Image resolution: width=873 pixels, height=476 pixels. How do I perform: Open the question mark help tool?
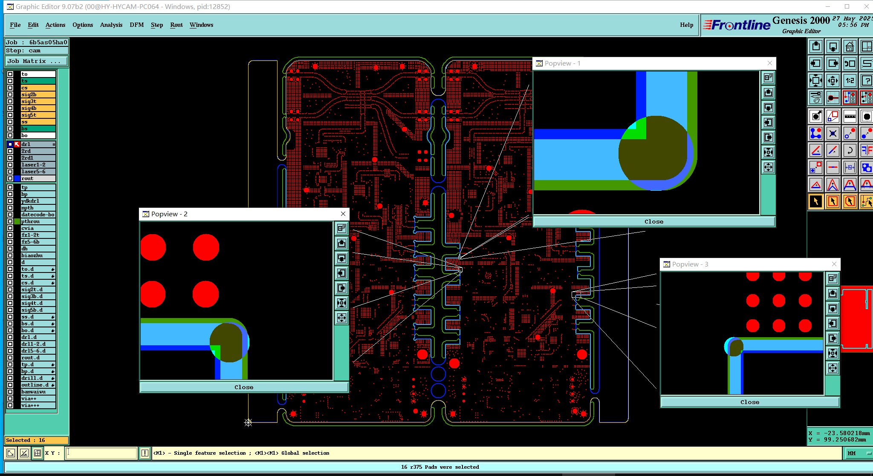click(866, 80)
